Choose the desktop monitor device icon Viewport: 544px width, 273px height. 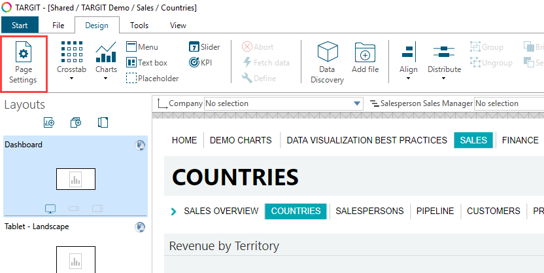point(50,209)
